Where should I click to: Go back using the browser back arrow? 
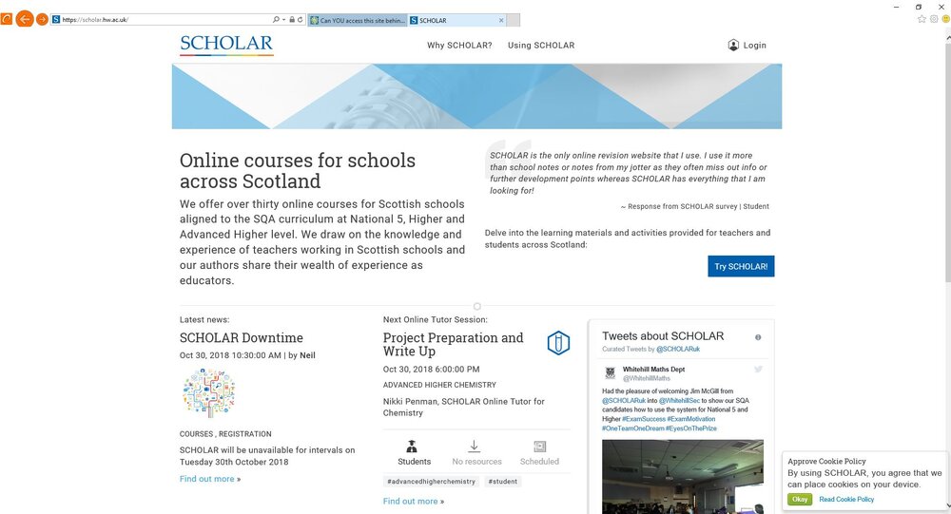pyautogui.click(x=25, y=19)
